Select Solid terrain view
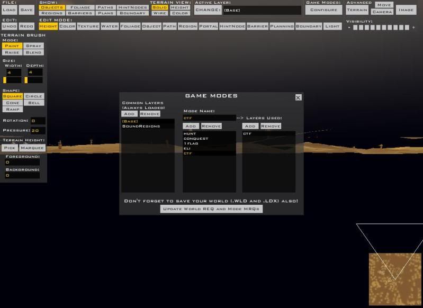Image resolution: width=423 pixels, height=308 pixels. pos(160,7)
